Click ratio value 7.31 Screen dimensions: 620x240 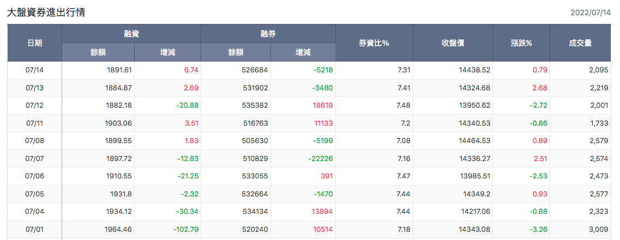coord(404,70)
